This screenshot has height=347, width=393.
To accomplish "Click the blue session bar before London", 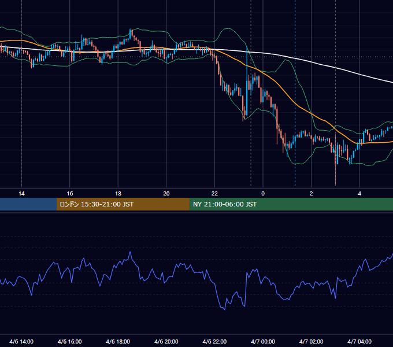I will pyautogui.click(x=28, y=204).
